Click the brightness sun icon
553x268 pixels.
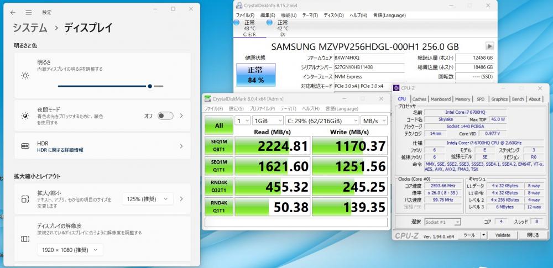(25, 75)
